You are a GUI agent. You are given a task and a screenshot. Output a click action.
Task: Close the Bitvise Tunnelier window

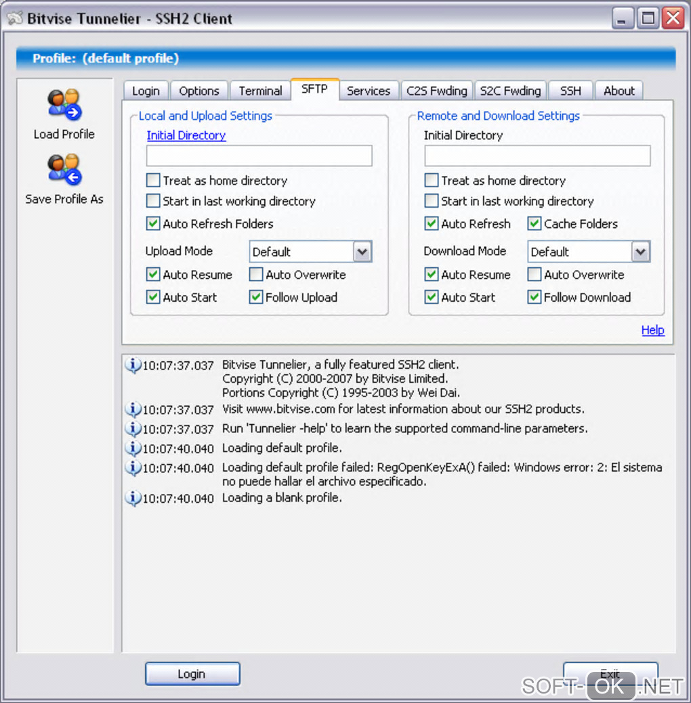pyautogui.click(x=673, y=18)
